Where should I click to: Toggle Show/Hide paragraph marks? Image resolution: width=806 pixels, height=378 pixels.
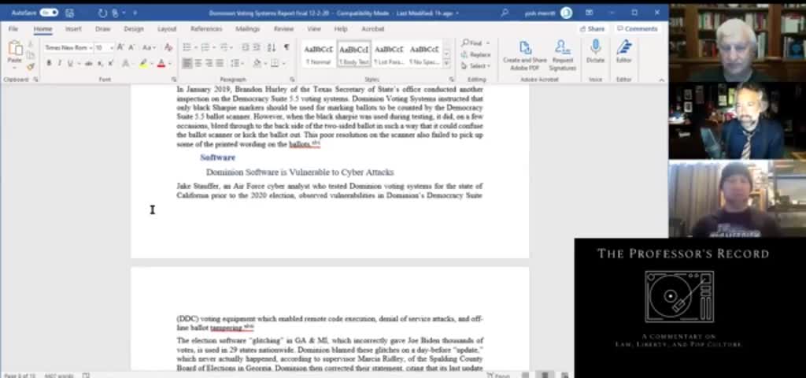click(x=287, y=47)
